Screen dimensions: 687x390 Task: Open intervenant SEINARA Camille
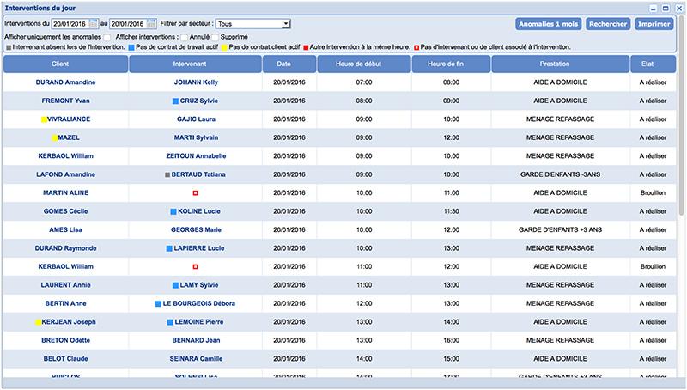click(196, 358)
